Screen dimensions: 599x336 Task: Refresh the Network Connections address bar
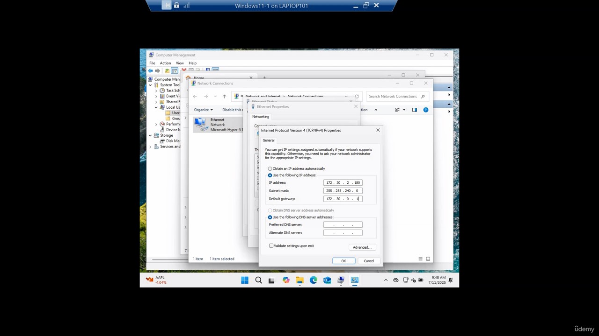click(357, 97)
